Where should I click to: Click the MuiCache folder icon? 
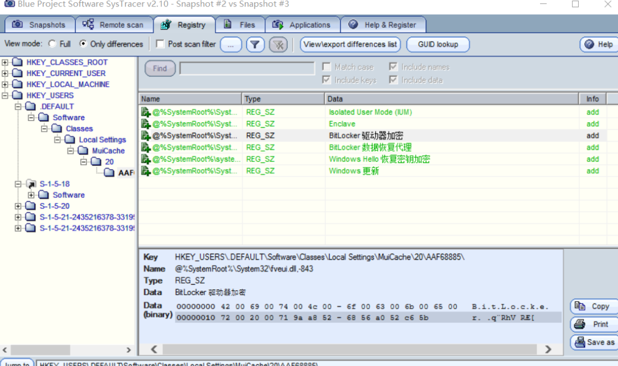[x=83, y=150]
